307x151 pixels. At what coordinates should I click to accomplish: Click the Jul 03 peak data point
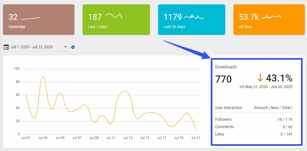click(43, 77)
